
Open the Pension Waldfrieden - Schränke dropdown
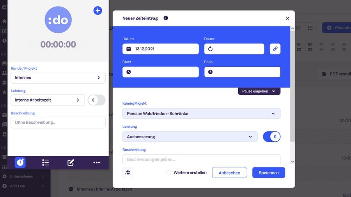[201, 114]
